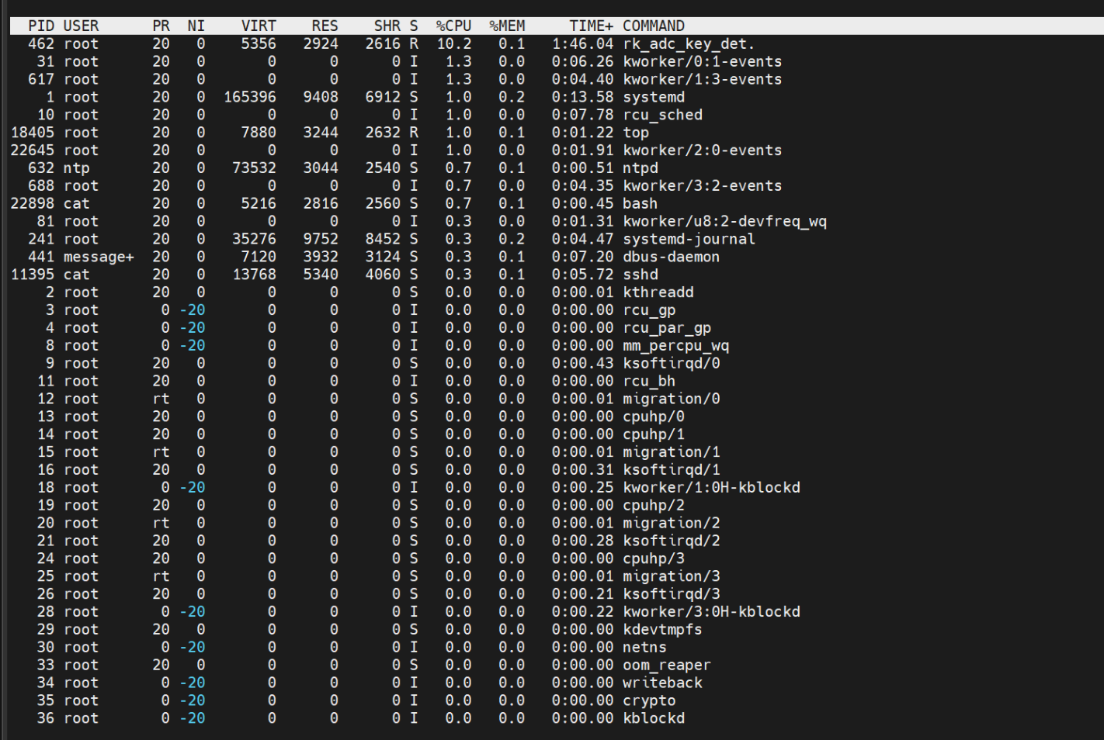Select the kworker/u8:2-devfreq_wq process name

725,222
